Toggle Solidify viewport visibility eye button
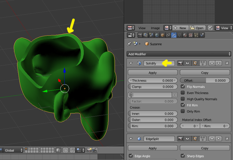 pos(187,63)
